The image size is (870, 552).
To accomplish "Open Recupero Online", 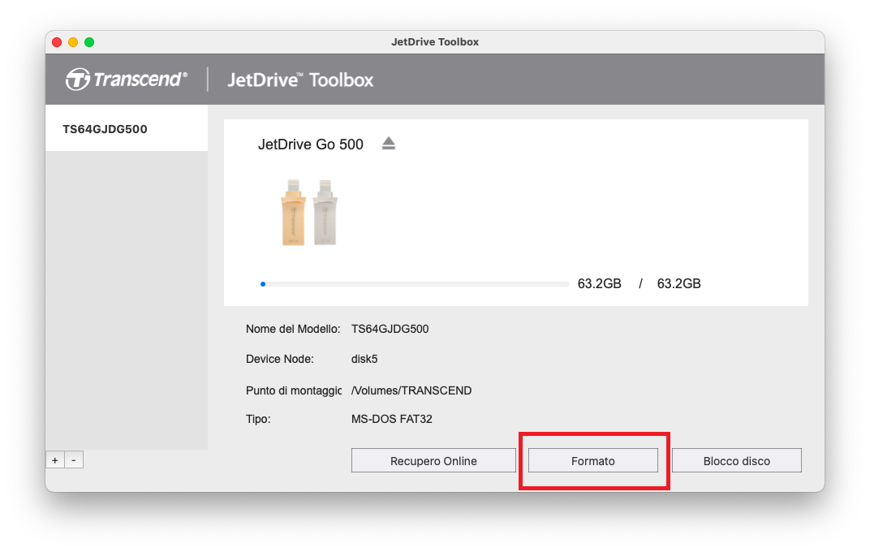I will [433, 461].
